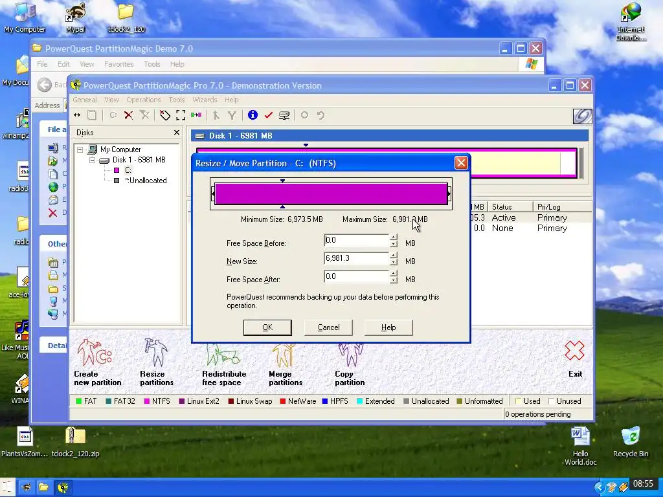Click the New Size input field
This screenshot has width=663, height=497.
(357, 259)
